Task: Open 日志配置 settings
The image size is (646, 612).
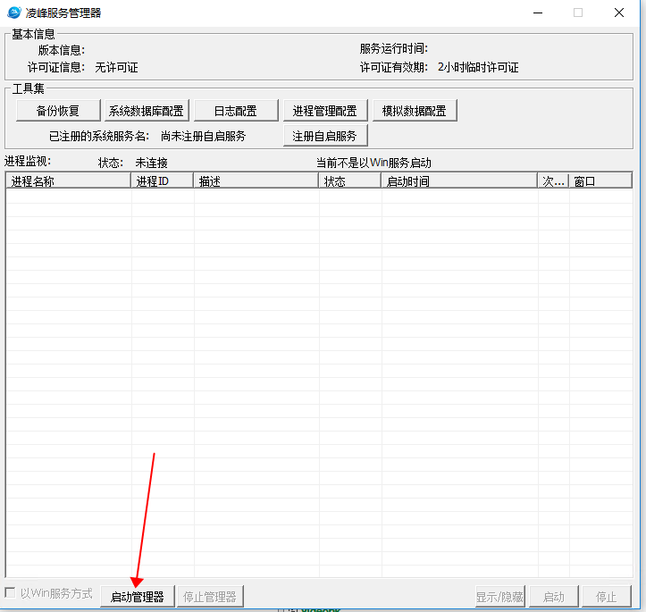Action: point(236,111)
